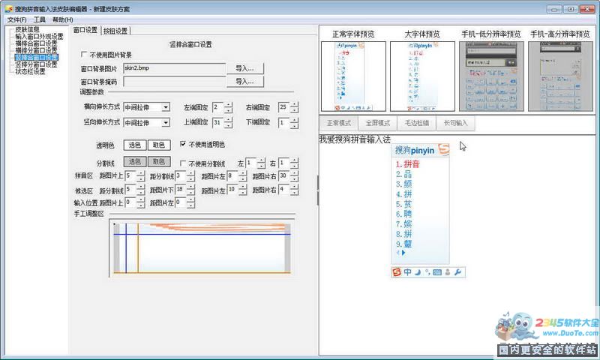Click the 我爱搜狗拼音输入法 preview text
This screenshot has width=600, height=360.
[x=355, y=139]
